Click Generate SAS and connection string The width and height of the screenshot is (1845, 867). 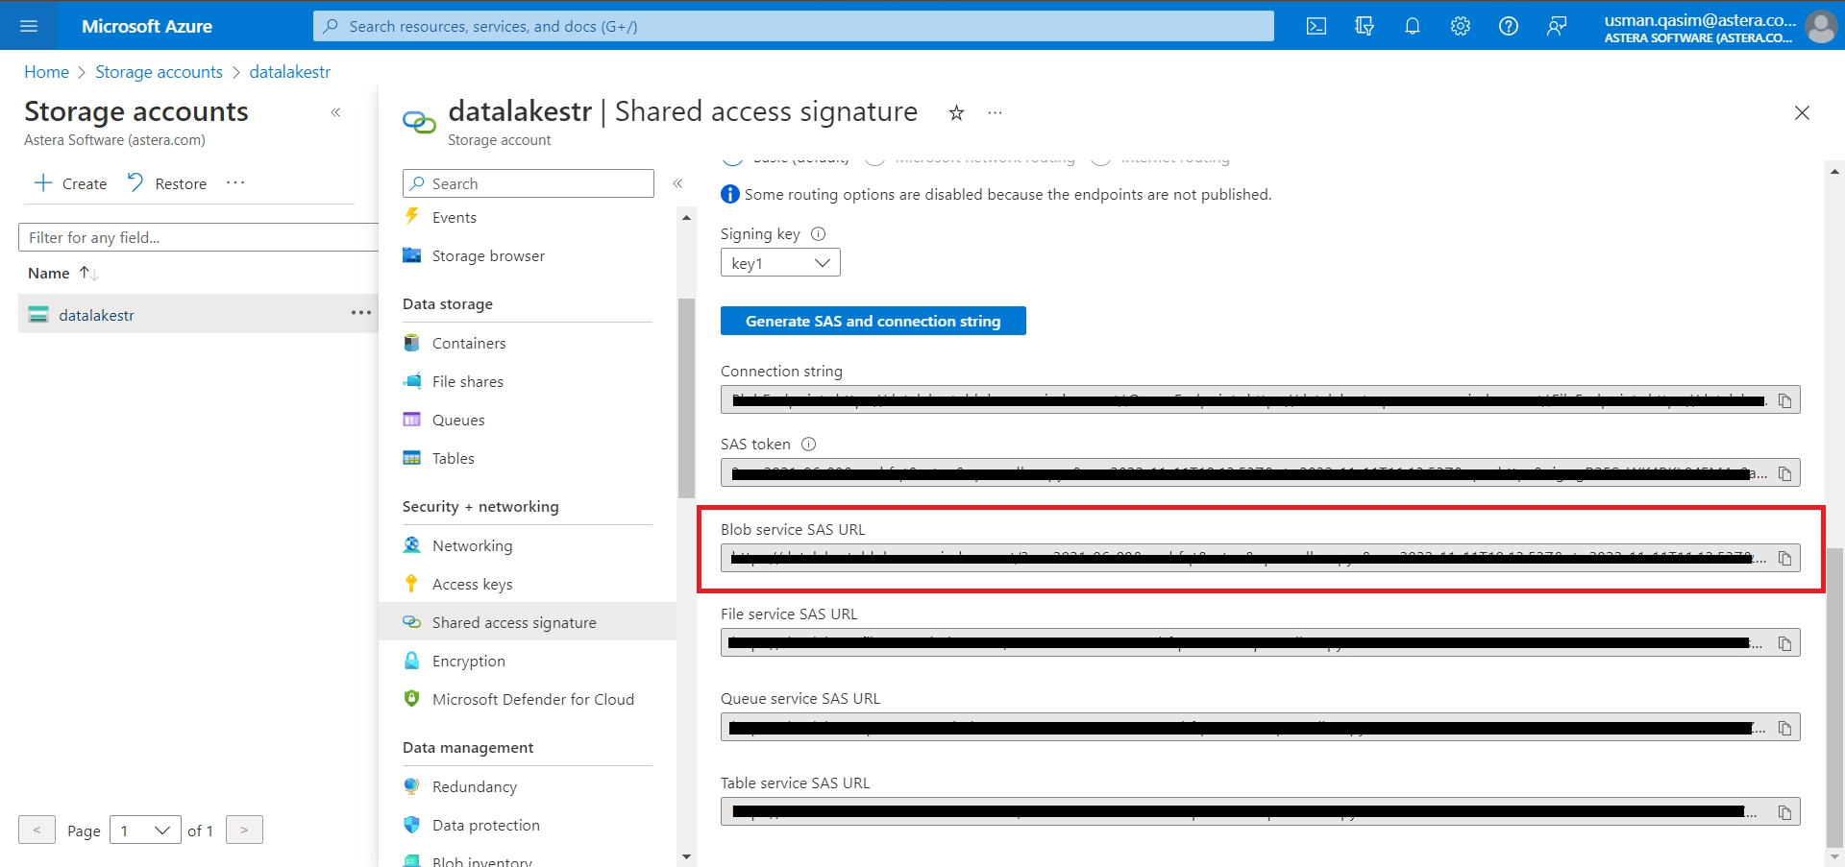pos(873,322)
